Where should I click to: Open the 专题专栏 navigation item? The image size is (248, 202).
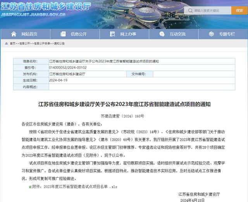click(x=227, y=34)
